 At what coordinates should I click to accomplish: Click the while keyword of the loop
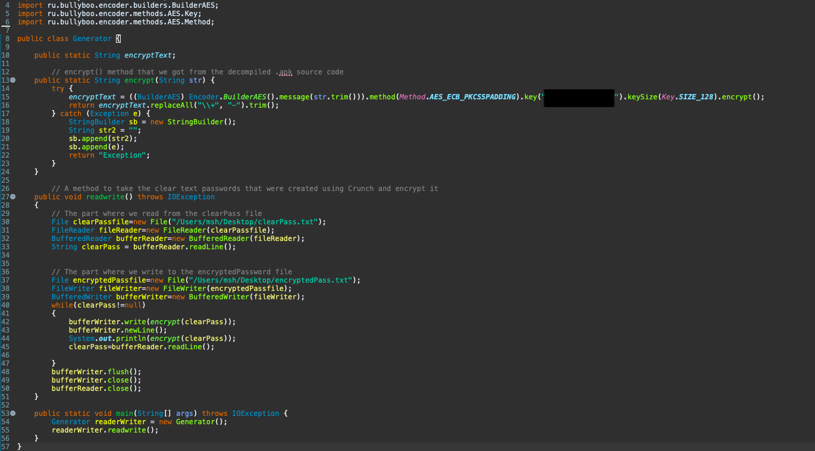(x=62, y=305)
